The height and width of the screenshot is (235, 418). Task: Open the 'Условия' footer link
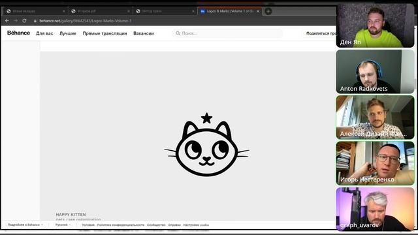click(x=88, y=225)
